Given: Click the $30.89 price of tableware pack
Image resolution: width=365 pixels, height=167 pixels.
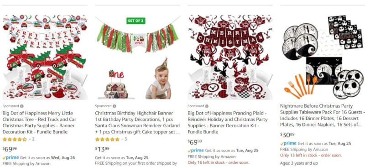Looking at the screenshot, I should click(287, 135).
